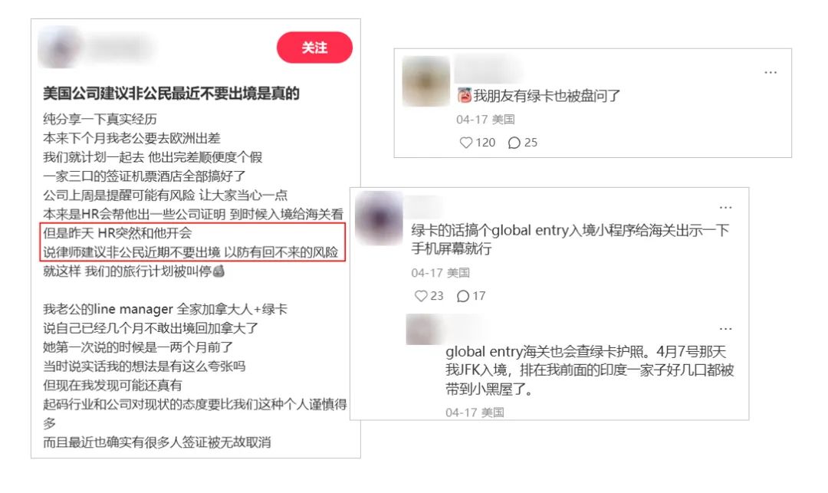Viewport: 828px width, 493px height.
Task: Click the red highlighted text about HR突然和他开会
Action: [x=192, y=242]
